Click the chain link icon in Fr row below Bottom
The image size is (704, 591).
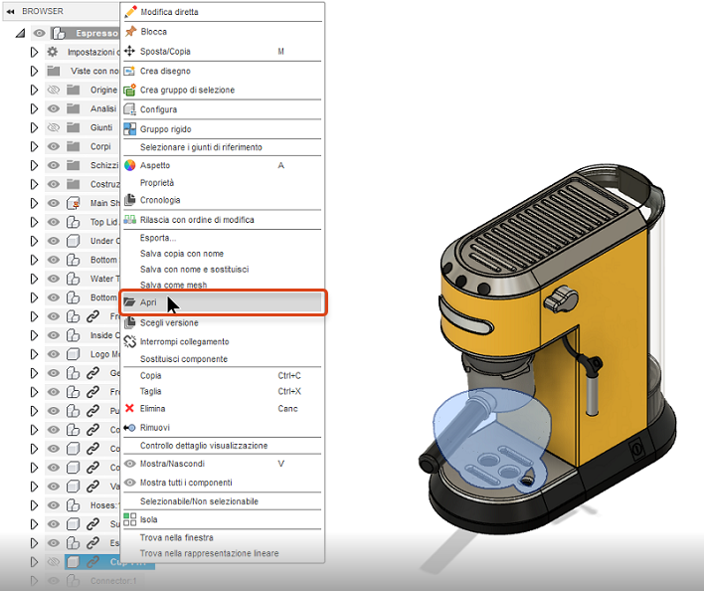point(92,316)
